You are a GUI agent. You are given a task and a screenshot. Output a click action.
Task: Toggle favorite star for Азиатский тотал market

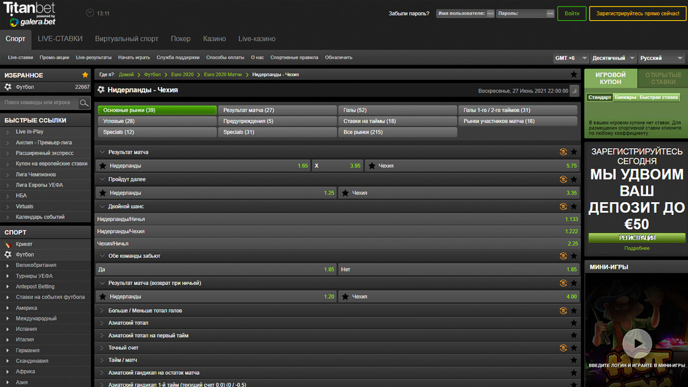point(574,323)
